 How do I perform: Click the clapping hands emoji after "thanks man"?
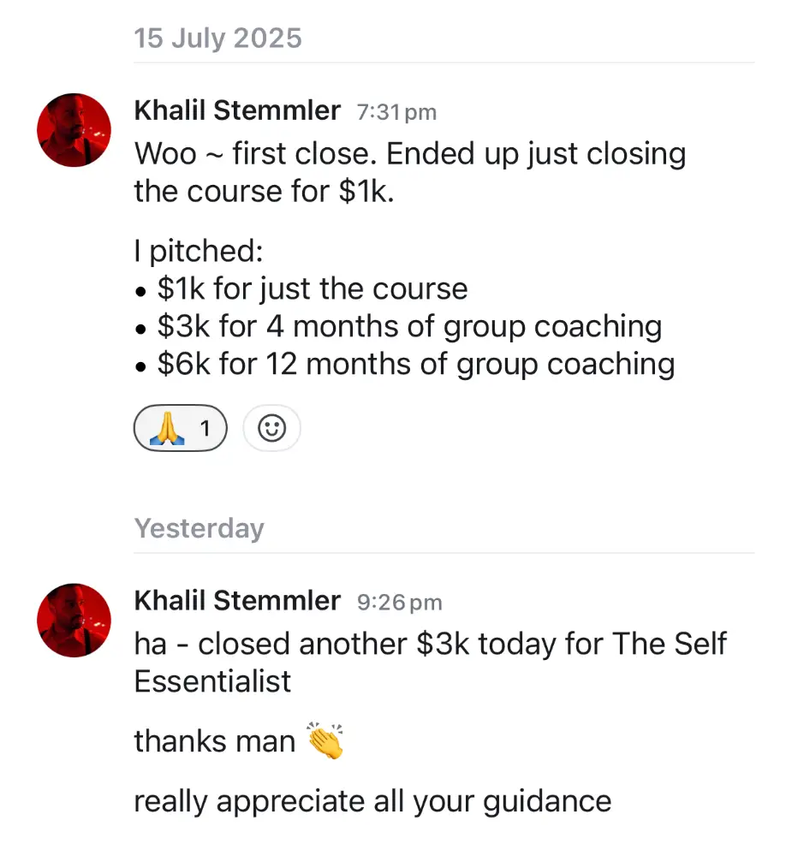pos(325,740)
